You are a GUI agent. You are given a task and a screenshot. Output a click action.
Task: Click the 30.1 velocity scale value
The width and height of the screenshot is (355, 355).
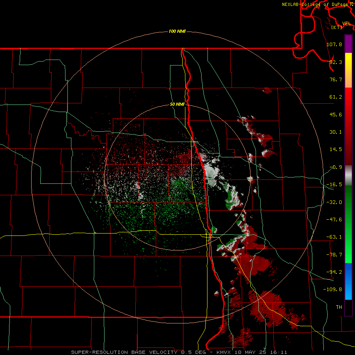click(336, 132)
